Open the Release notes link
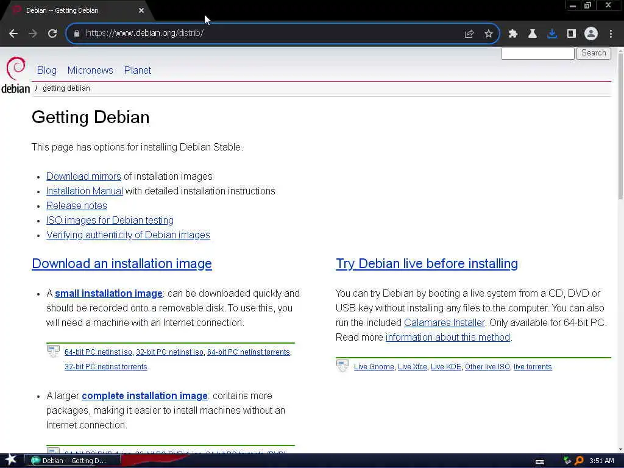Viewport: 624px width, 468px height. [76, 206]
